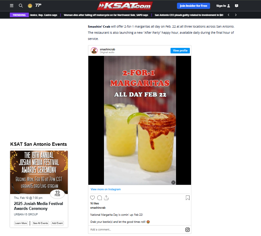
Task: Save the post using the bookmark icon
Action: [187, 198]
